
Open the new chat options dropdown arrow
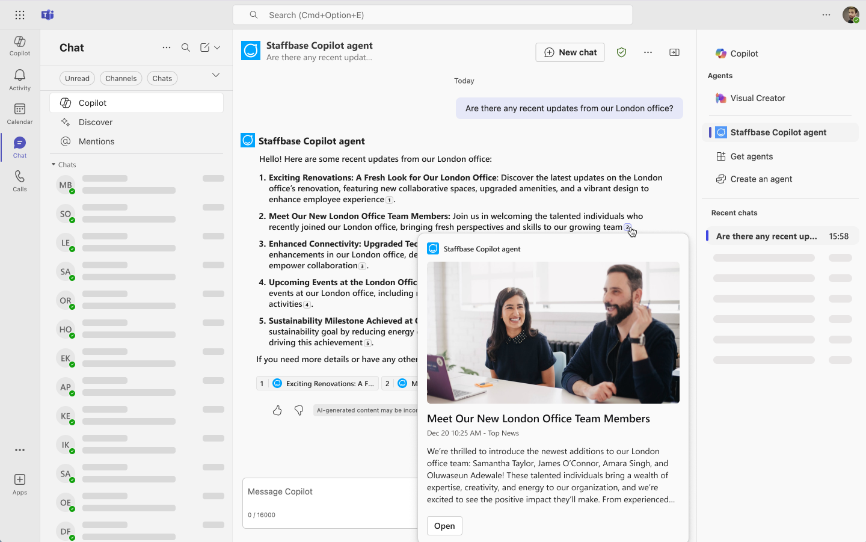point(217,48)
